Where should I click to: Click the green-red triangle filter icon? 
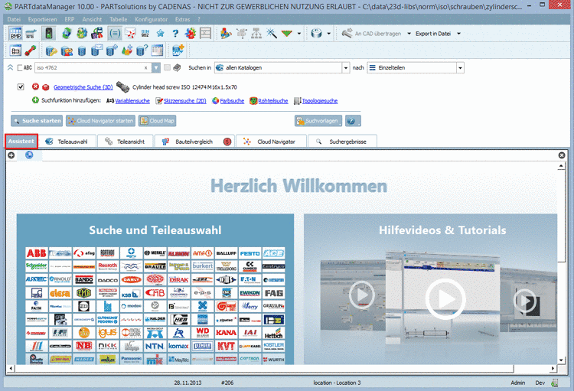click(287, 34)
